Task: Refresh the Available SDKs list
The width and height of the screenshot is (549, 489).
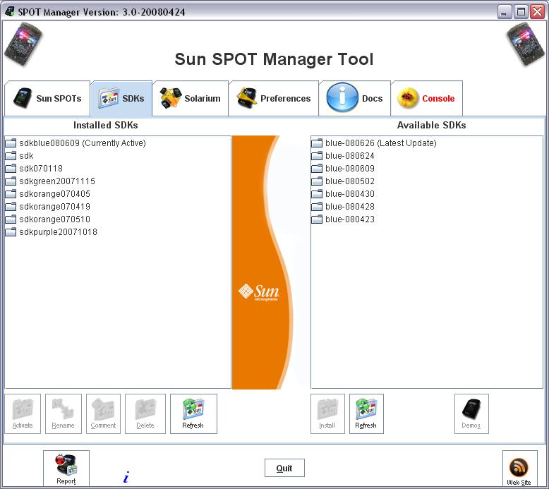Action: click(x=366, y=413)
